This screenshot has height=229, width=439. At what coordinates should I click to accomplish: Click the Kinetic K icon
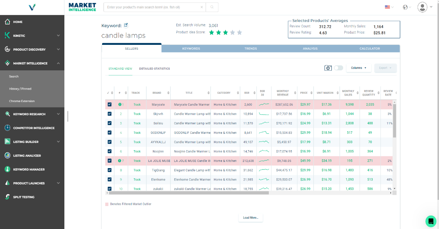tap(7, 35)
